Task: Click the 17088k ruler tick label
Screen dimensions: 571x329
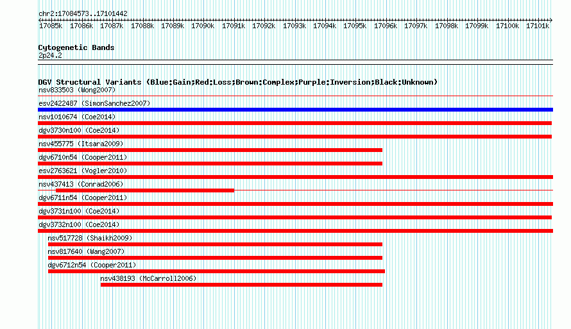Action: pyautogui.click(x=142, y=26)
